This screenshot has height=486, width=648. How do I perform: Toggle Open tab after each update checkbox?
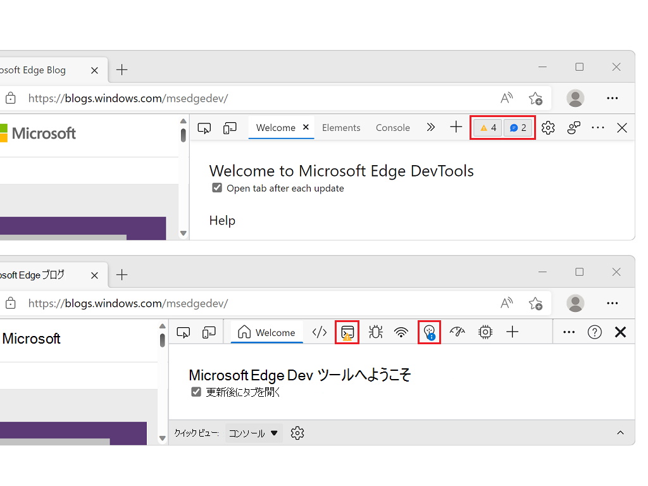point(217,188)
